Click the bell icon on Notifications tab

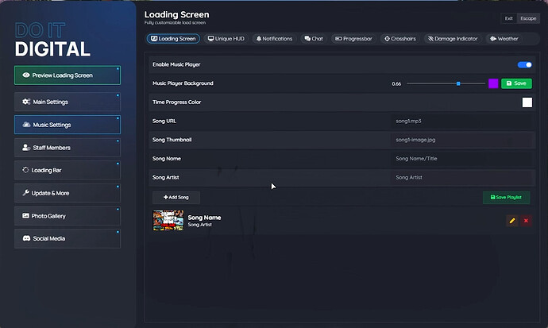click(259, 39)
